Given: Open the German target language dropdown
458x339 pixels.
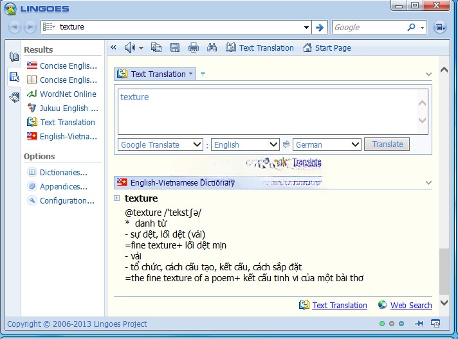Looking at the screenshot, I should (327, 144).
